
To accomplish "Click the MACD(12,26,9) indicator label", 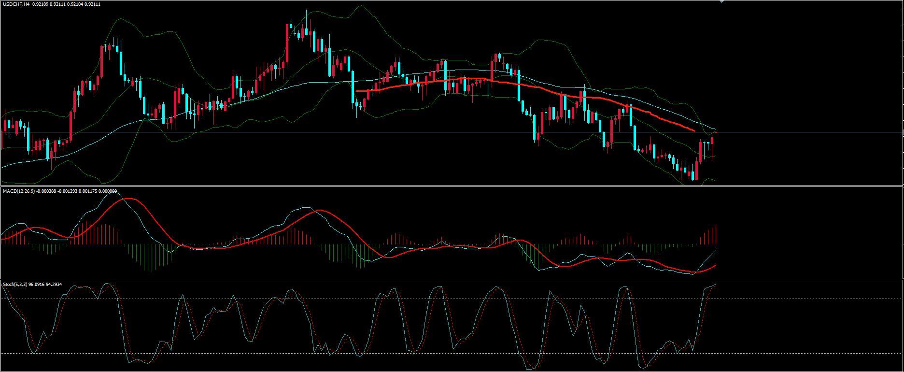I will tap(18, 191).
